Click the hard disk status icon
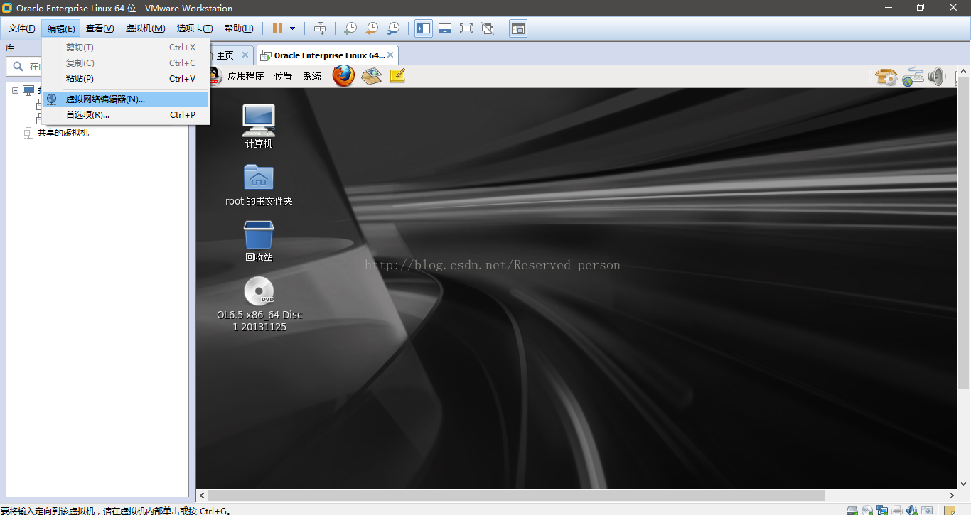Viewport: 971px width, 515px height. [852, 509]
